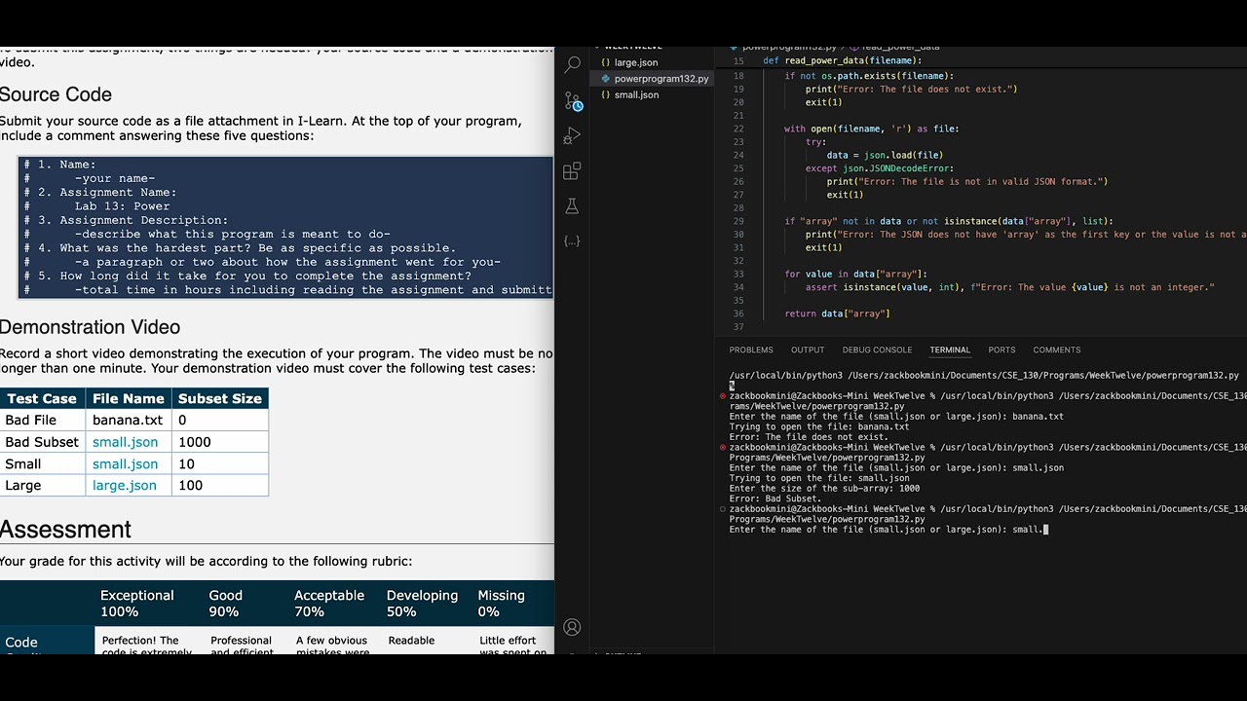This screenshot has height=701, width=1247.
Task: Open the large.json link in table
Action: pyautogui.click(x=124, y=486)
